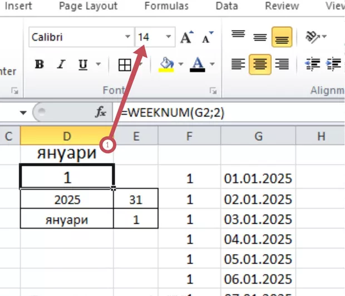Select bordered януари cell below 2025
The width and height of the screenshot is (345, 296).
67,219
